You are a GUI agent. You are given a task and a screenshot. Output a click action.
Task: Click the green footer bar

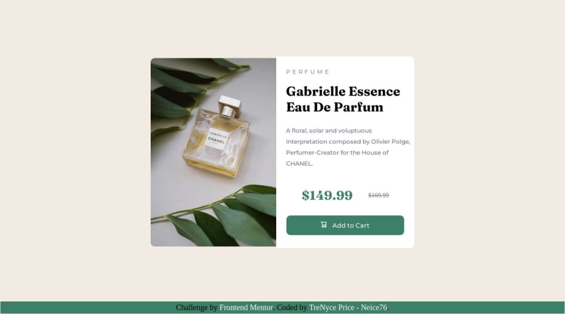coord(282,308)
